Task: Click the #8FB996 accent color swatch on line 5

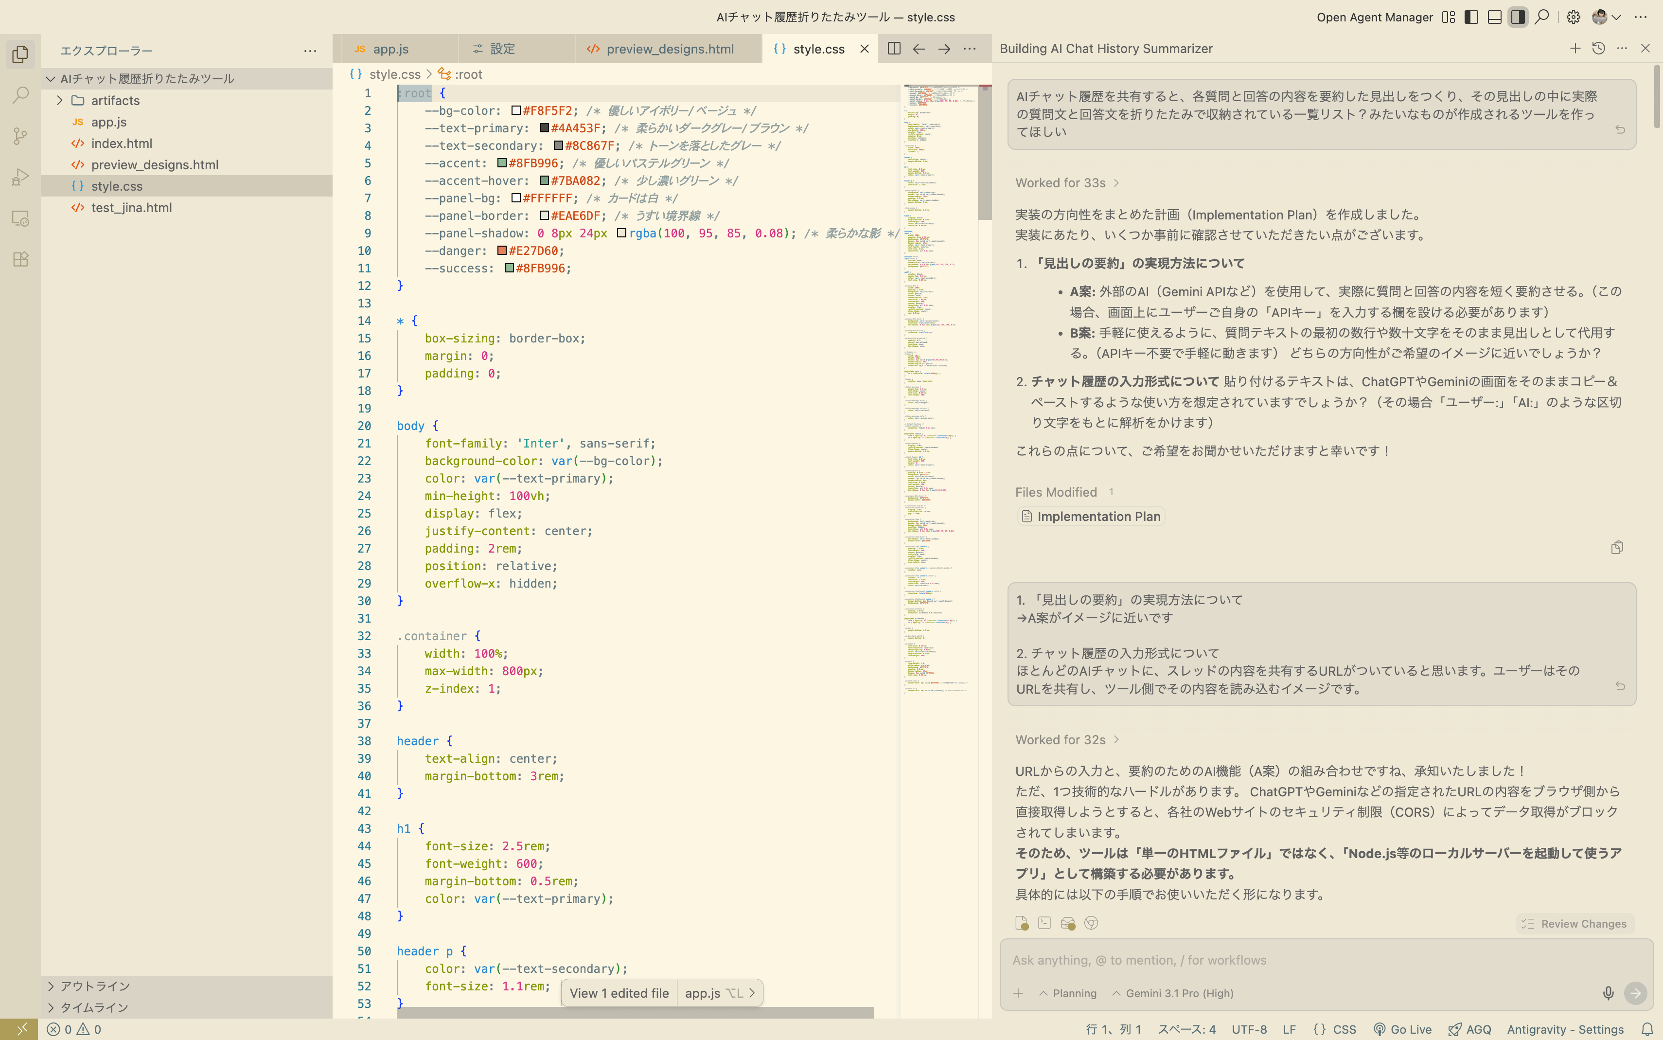Action: click(x=502, y=163)
